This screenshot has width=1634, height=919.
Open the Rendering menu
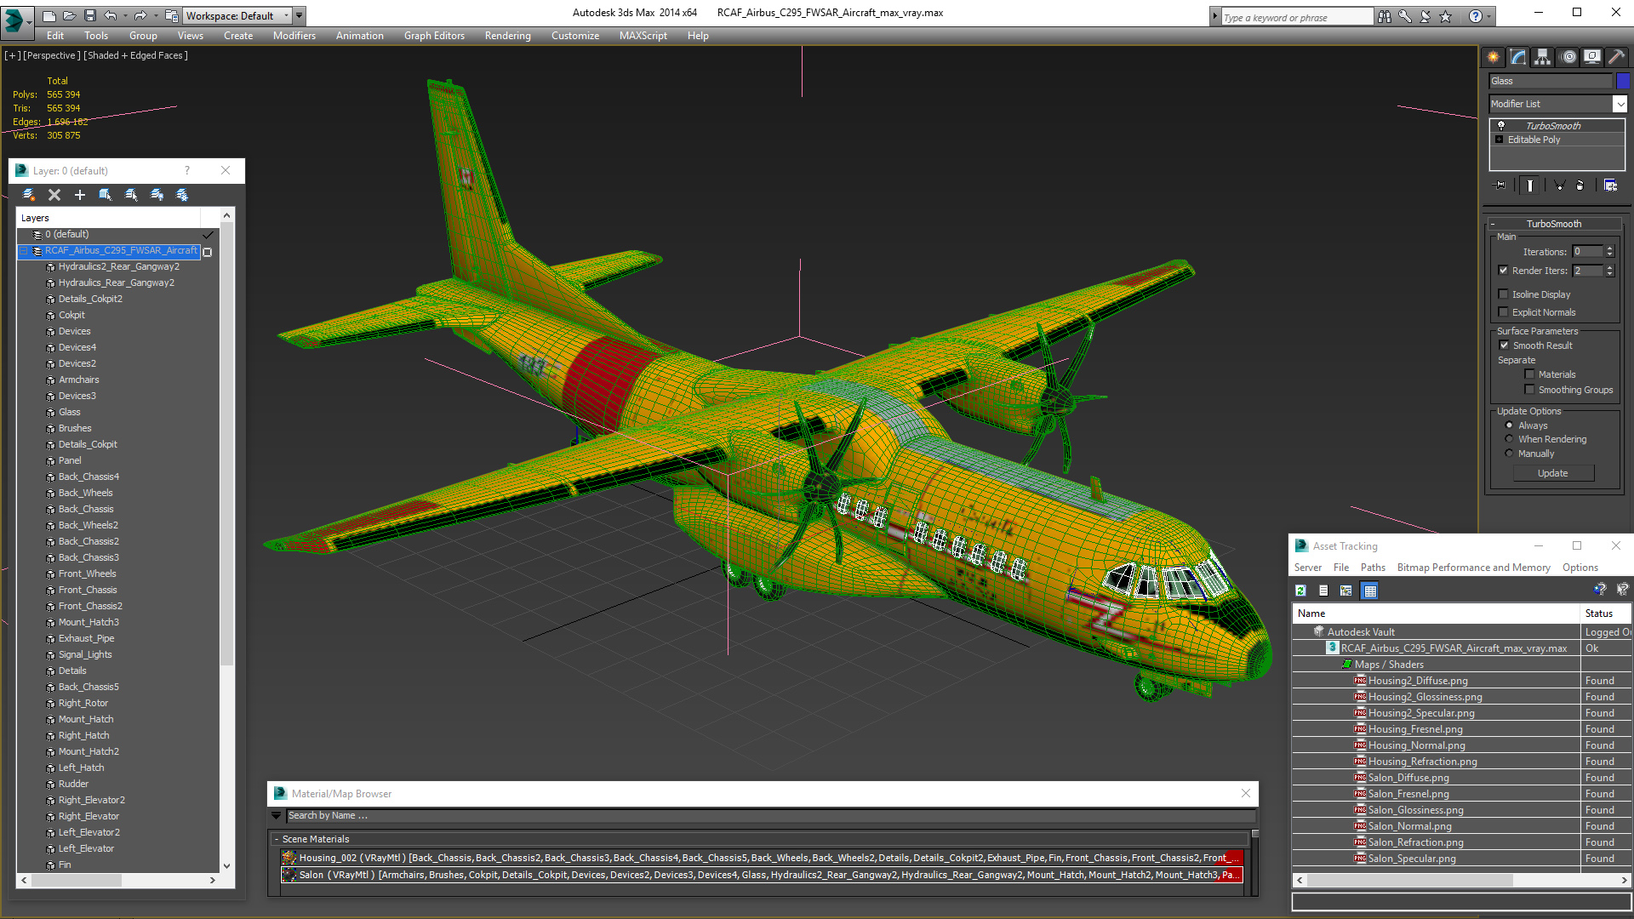[x=508, y=36]
